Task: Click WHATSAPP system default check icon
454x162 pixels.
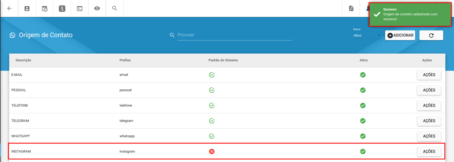Action: coord(212,136)
